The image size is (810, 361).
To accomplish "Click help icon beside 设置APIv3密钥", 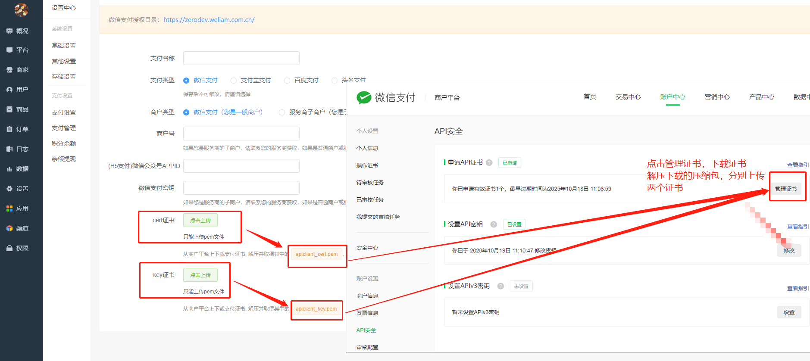I will 500,286.
